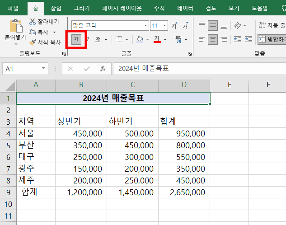Select the 상반기 header cell
Image resolution: width=286 pixels, height=225 pixels.
pyautogui.click(x=81, y=122)
